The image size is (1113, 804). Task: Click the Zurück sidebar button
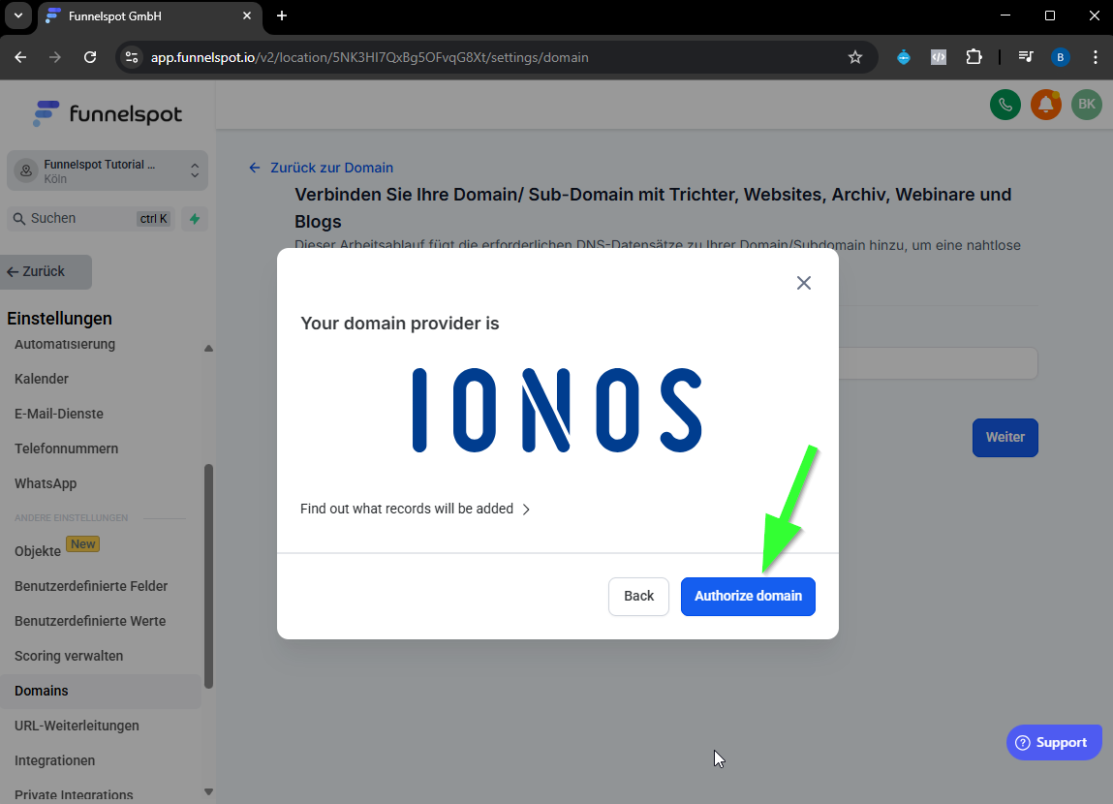tap(46, 272)
